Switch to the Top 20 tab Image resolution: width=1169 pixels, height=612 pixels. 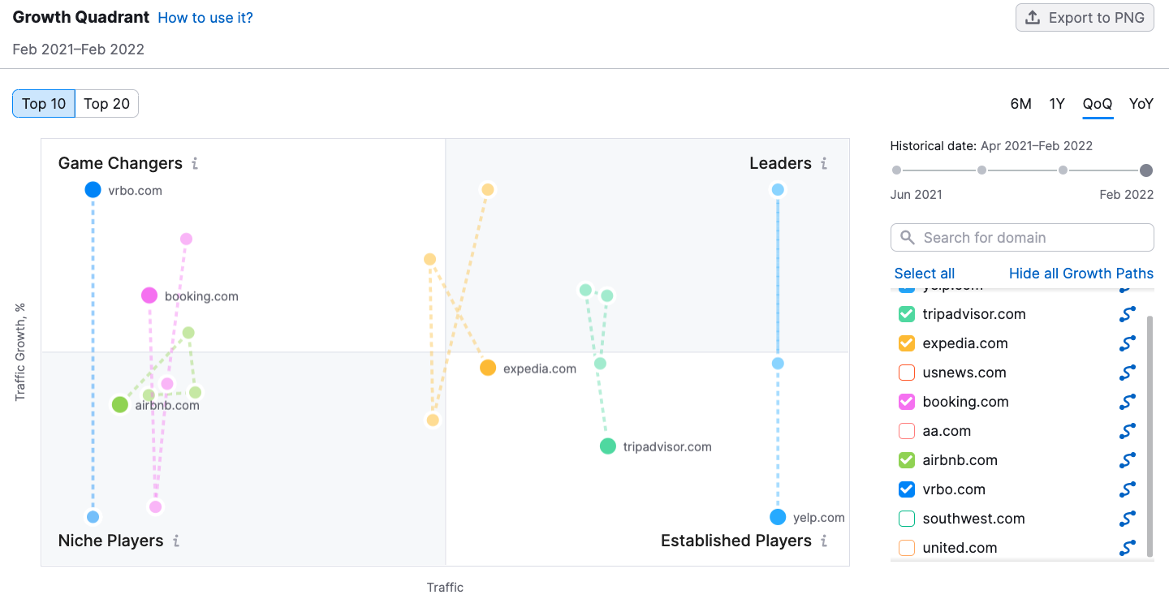(107, 104)
